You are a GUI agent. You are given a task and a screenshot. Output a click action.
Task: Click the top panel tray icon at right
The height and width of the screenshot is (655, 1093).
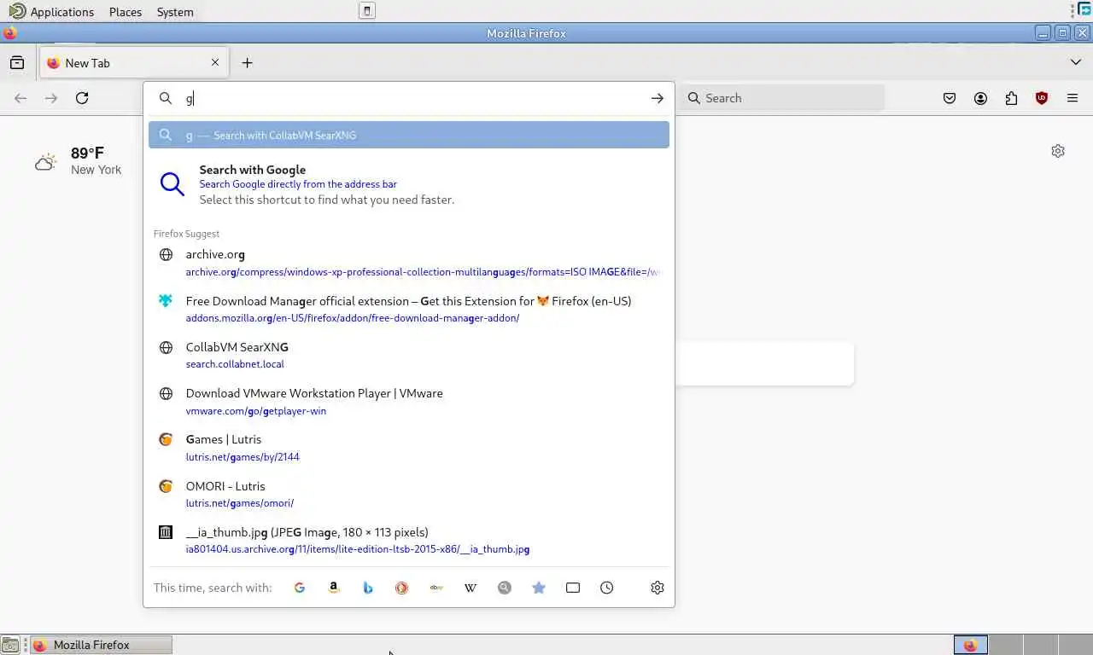(1084, 10)
